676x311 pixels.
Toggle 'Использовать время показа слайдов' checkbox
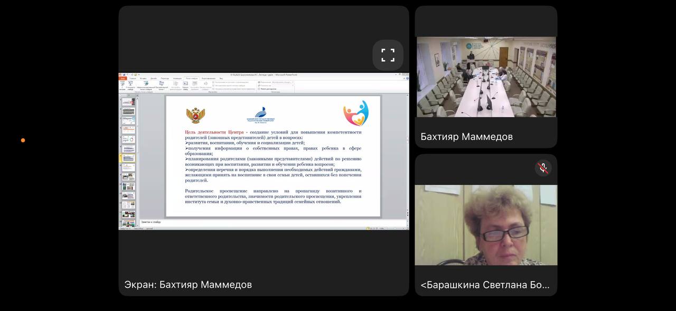(x=213, y=86)
